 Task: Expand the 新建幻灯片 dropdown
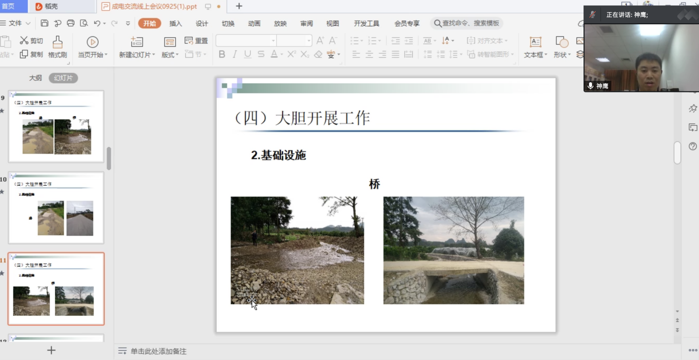(154, 55)
